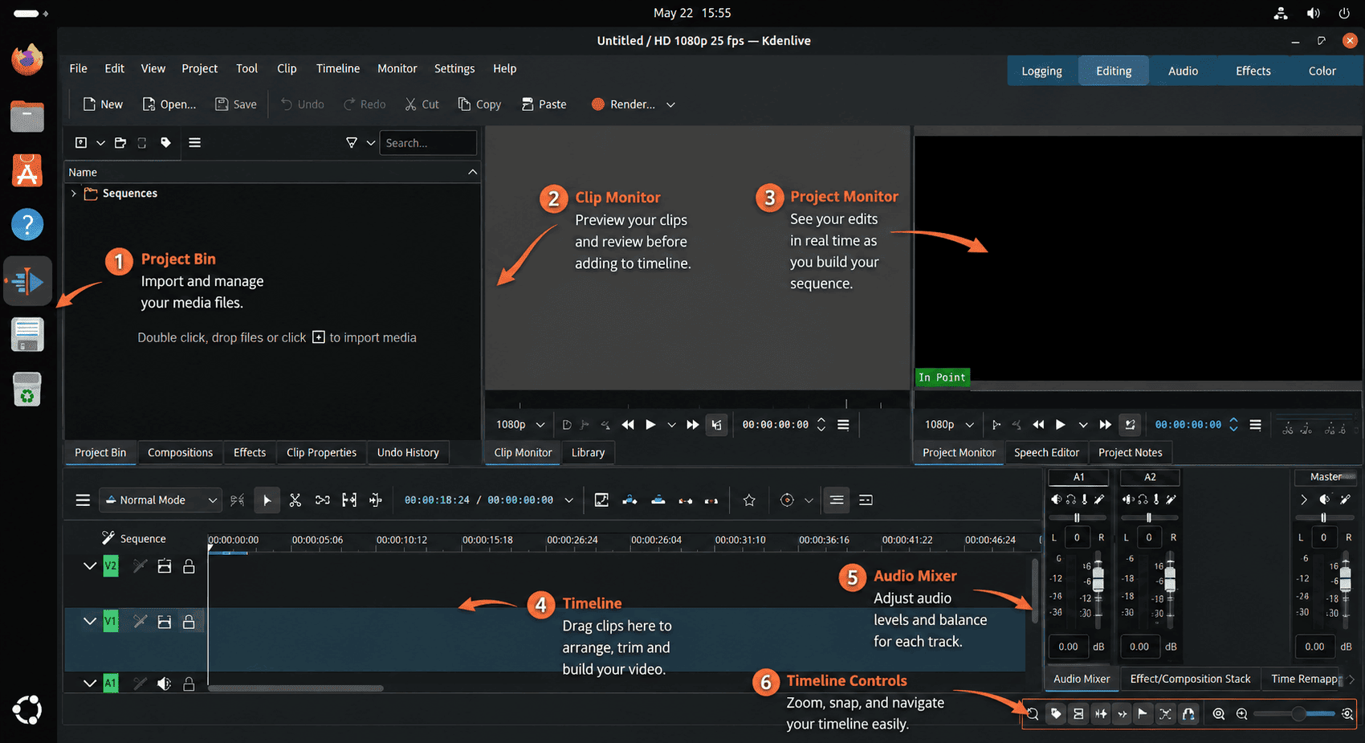Collapse track V1 chevron
Screen dimensions: 1365x743
tap(90, 622)
